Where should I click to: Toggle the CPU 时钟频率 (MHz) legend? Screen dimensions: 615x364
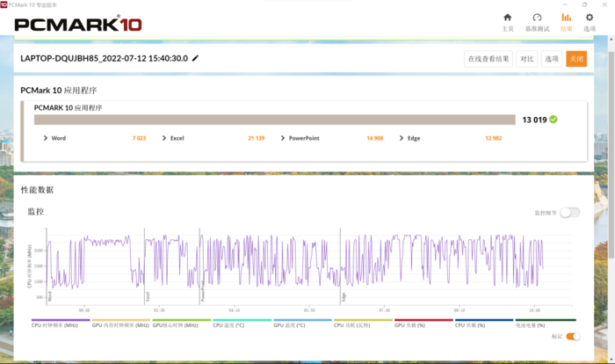pyautogui.click(x=61, y=324)
